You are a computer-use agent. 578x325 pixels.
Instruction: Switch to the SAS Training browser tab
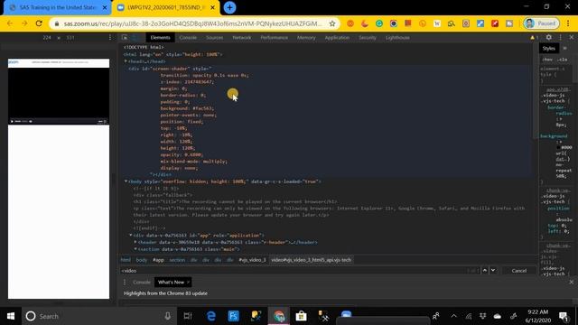pos(57,7)
